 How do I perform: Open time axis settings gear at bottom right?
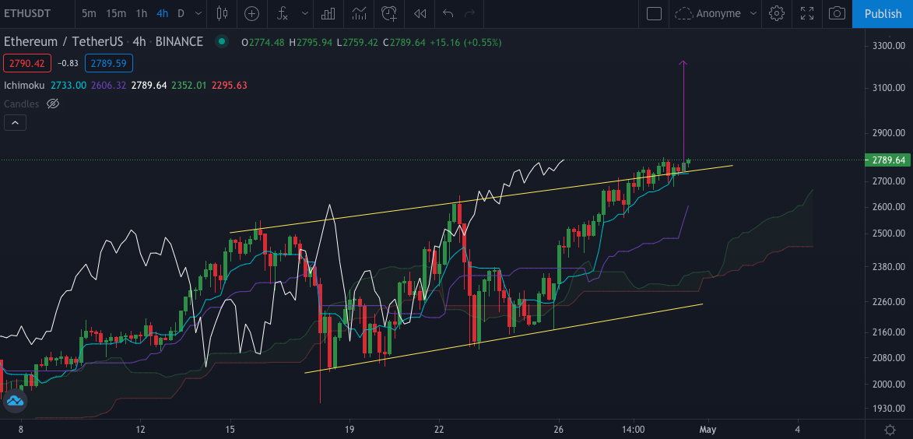890,430
